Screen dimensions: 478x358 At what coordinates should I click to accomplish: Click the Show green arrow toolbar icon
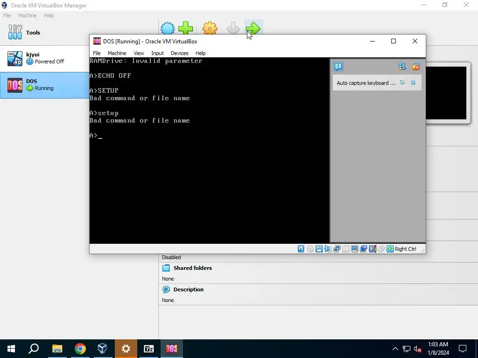(x=253, y=28)
